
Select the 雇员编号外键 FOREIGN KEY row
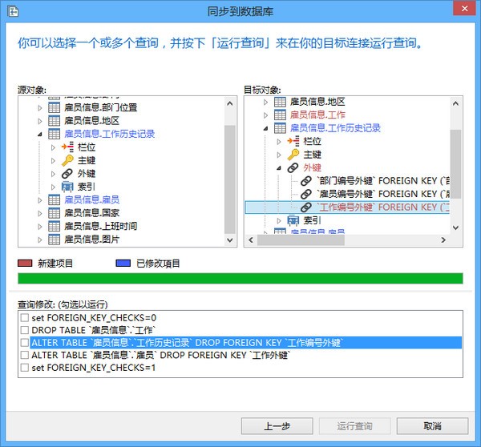[383, 194]
